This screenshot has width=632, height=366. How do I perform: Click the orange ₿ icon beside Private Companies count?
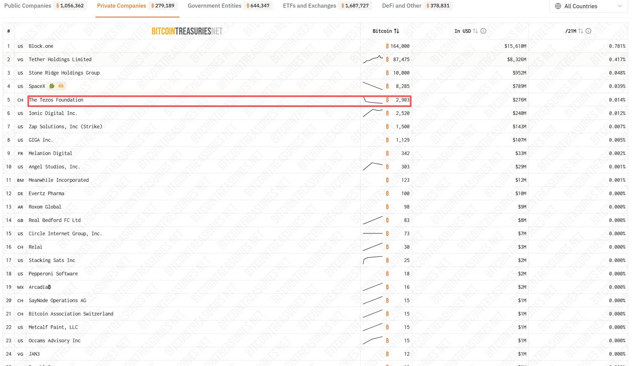[152, 5]
